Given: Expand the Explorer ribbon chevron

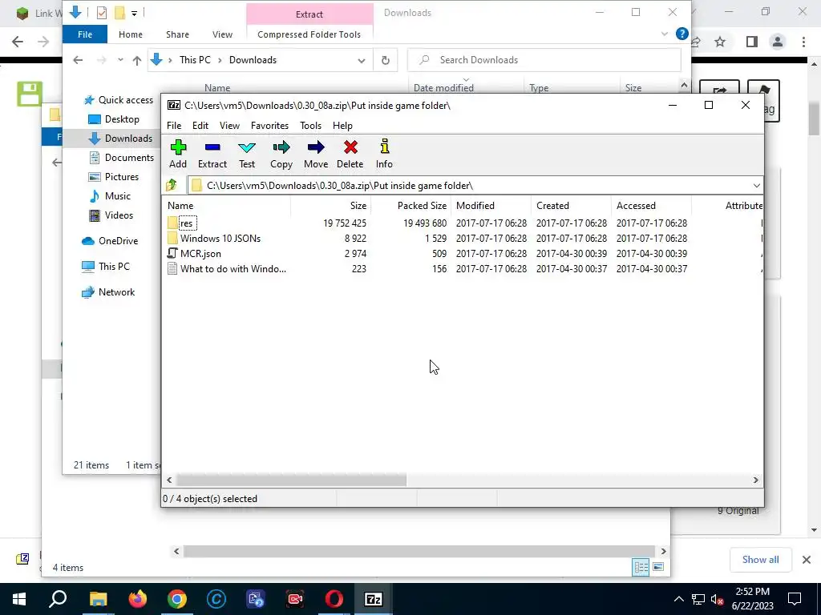Looking at the screenshot, I should click(665, 34).
